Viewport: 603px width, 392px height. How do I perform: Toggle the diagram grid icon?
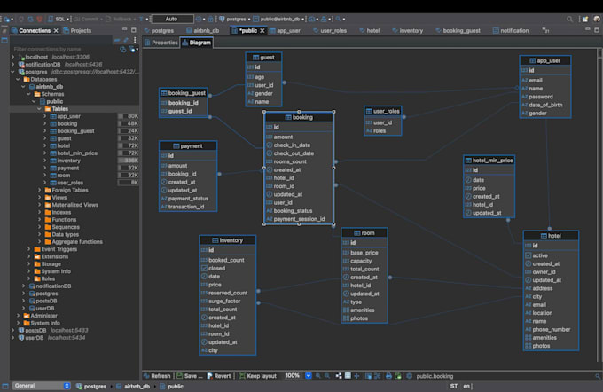click(348, 376)
